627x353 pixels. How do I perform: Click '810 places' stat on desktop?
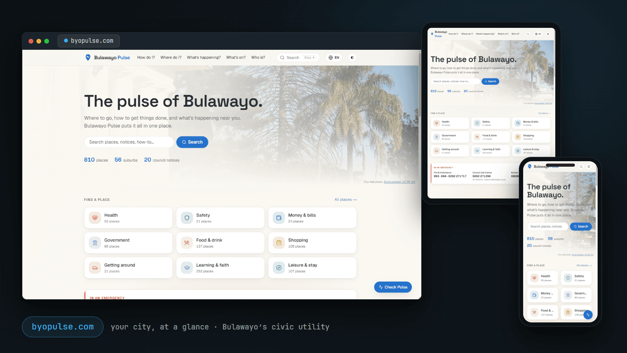click(x=96, y=160)
